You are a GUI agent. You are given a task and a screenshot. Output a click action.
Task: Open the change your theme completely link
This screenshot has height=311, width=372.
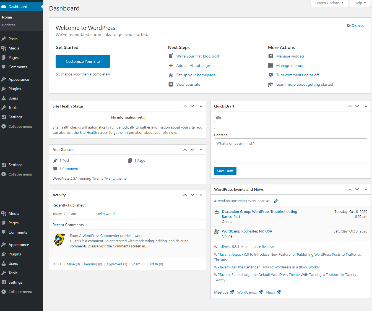[85, 74]
